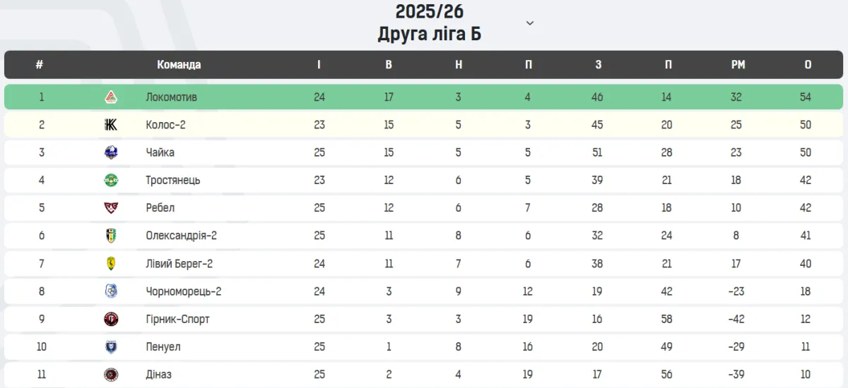
Task: Open the Лівий Берег-2 team link
Action: [179, 264]
